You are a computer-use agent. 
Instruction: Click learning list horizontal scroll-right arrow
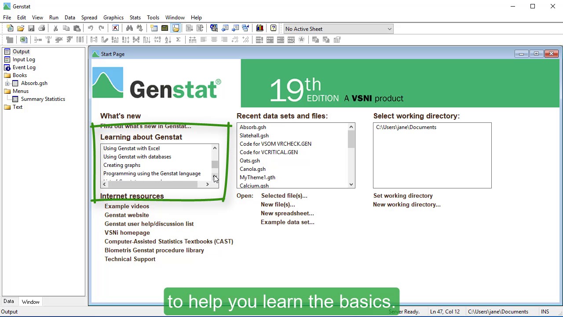point(207,184)
